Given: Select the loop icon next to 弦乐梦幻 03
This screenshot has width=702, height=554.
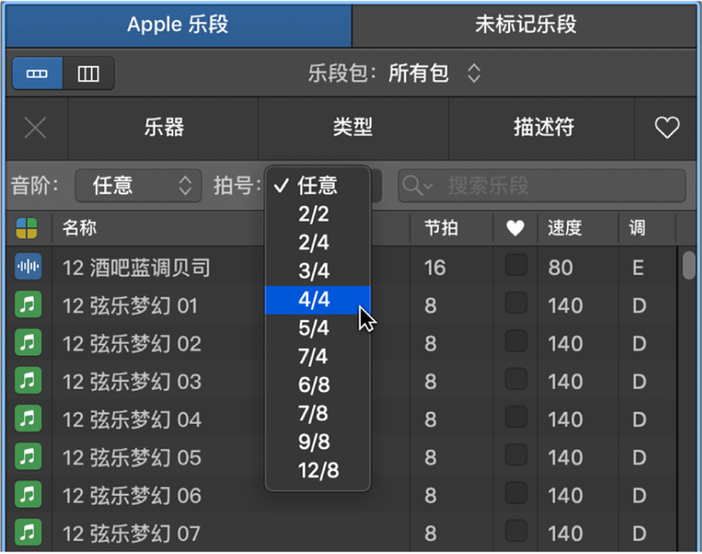Looking at the screenshot, I should tap(27, 382).
